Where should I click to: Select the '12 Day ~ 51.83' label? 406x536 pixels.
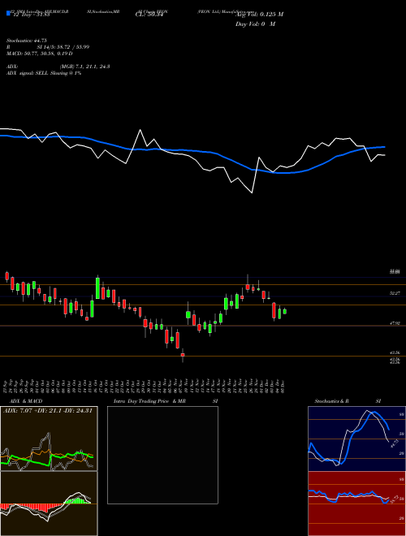click(x=32, y=15)
